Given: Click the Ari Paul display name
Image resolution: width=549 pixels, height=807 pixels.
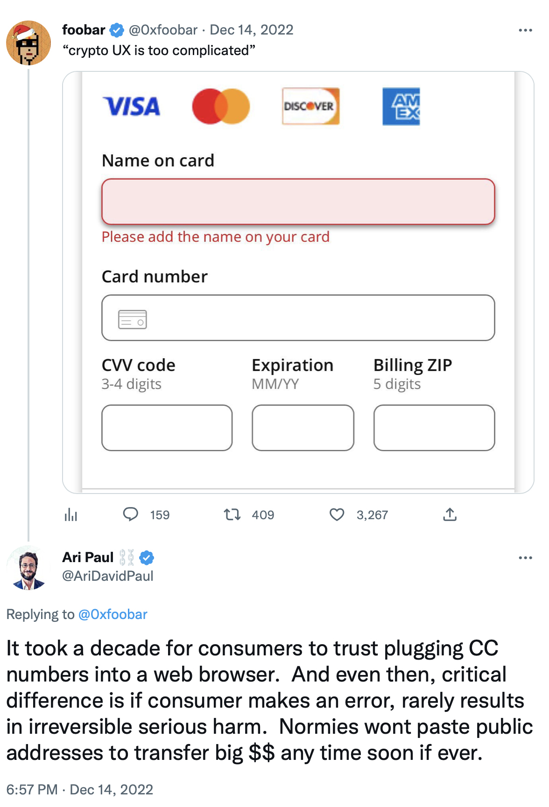Looking at the screenshot, I should point(88,557).
